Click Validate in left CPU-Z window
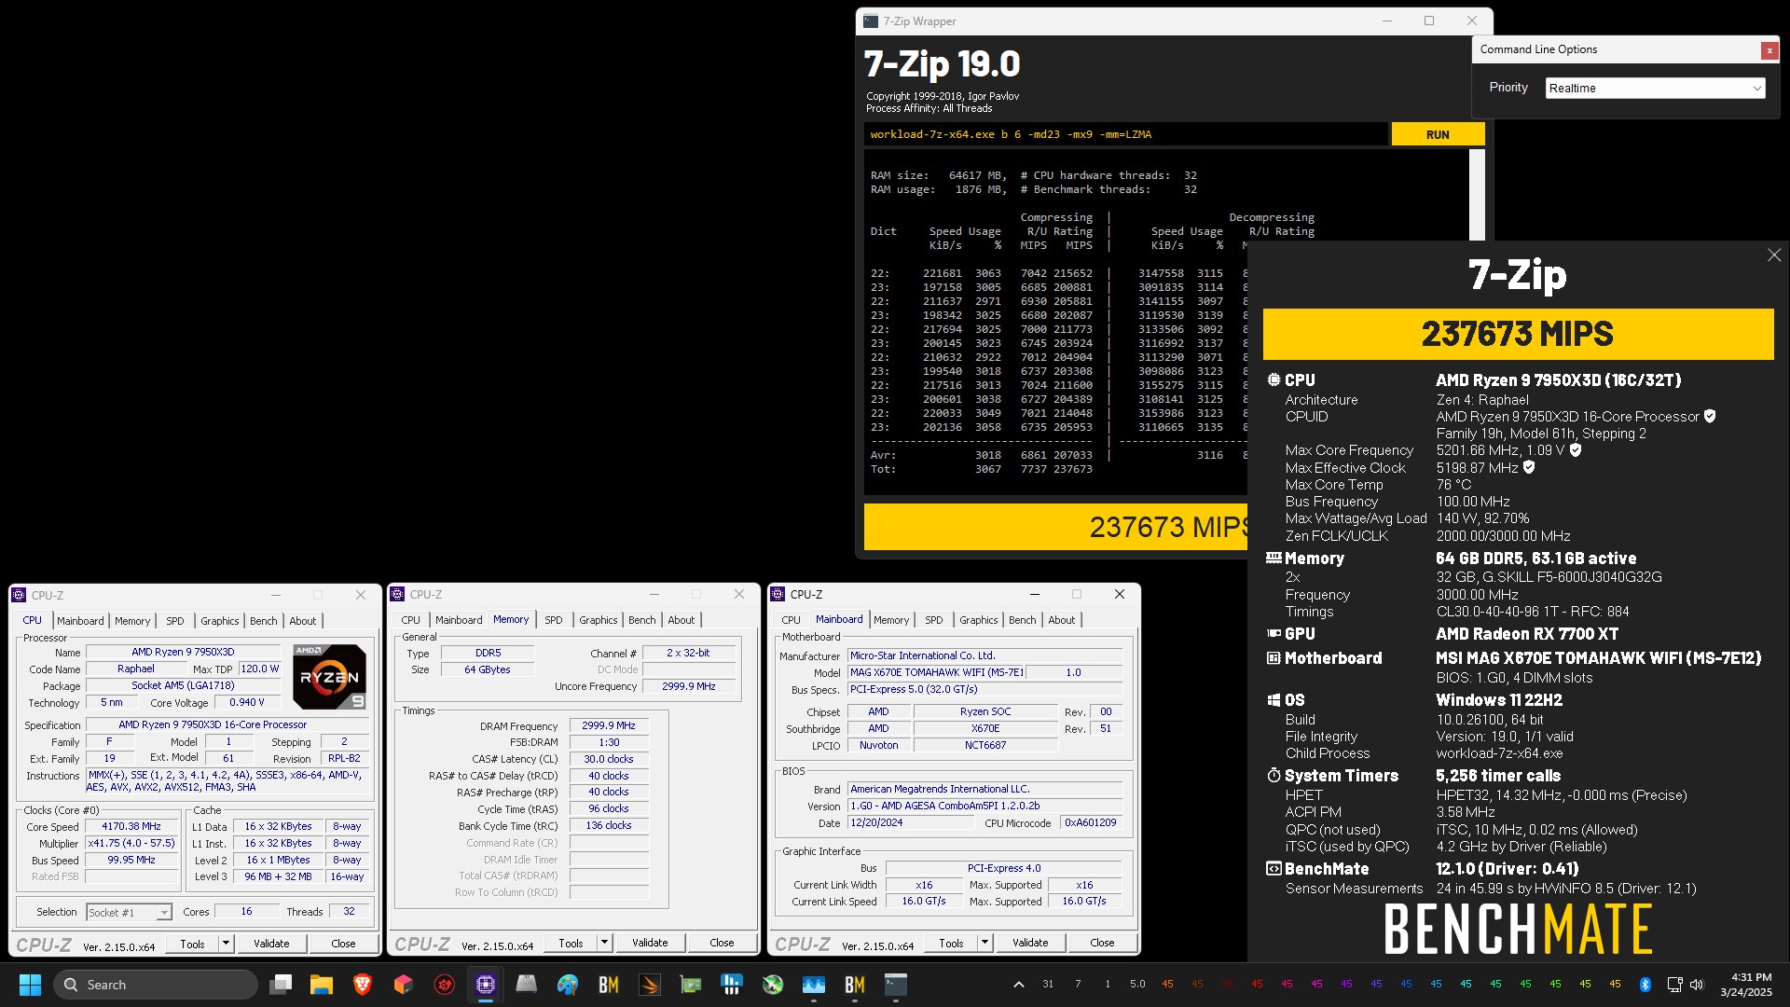The image size is (1790, 1007). point(271,944)
